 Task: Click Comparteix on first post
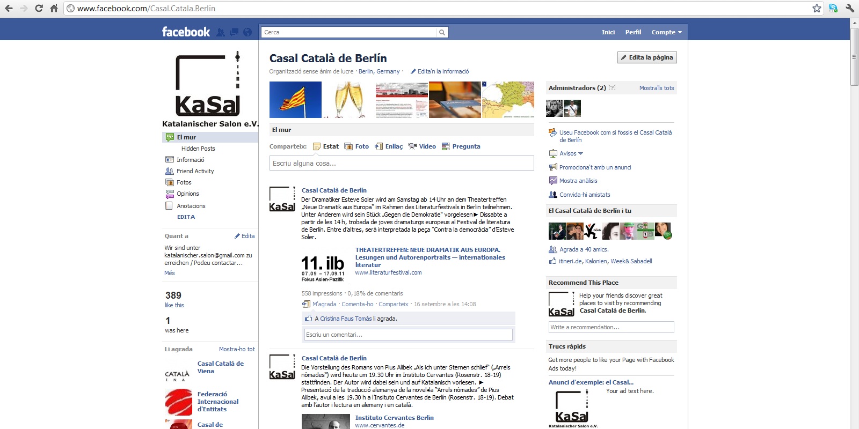click(394, 304)
